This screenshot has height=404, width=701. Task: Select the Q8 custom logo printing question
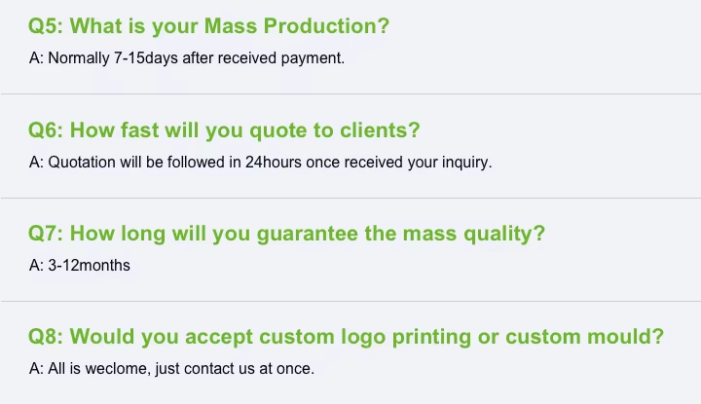(346, 337)
